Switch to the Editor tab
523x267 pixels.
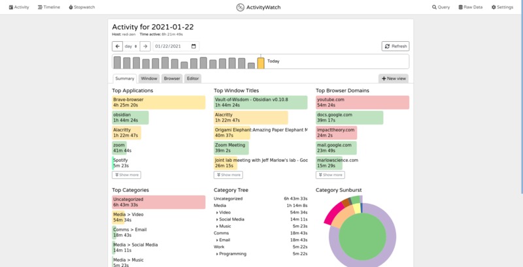[x=193, y=78]
